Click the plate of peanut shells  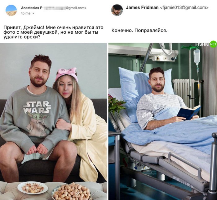pyautogui.click(x=33, y=188)
